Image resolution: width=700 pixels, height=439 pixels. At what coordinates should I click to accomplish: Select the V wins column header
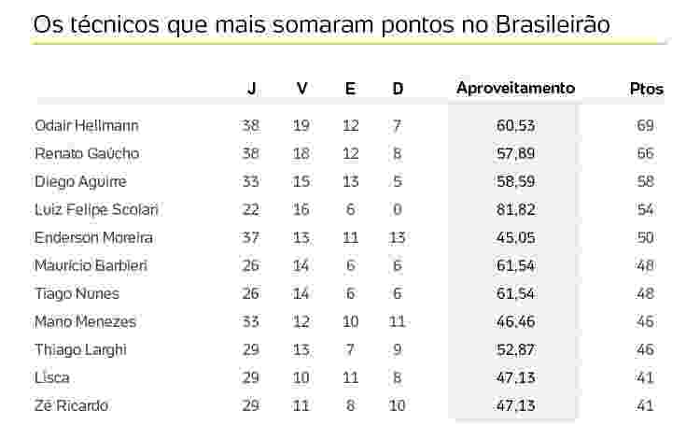click(x=301, y=89)
